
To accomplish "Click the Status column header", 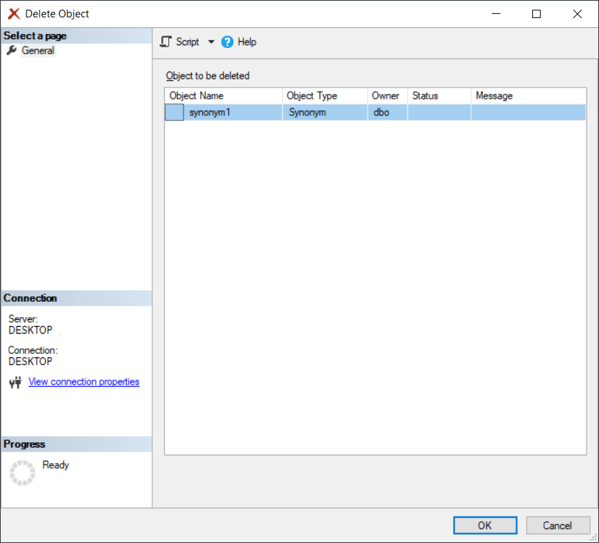I will tap(439, 95).
